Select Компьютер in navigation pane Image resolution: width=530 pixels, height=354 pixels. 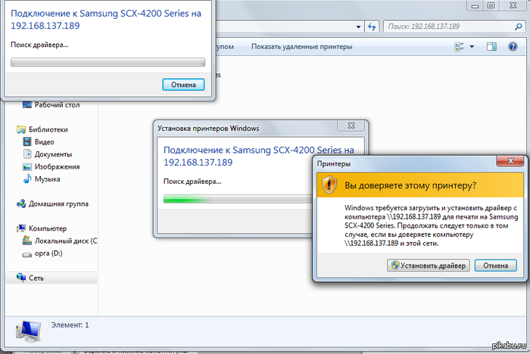(48, 228)
